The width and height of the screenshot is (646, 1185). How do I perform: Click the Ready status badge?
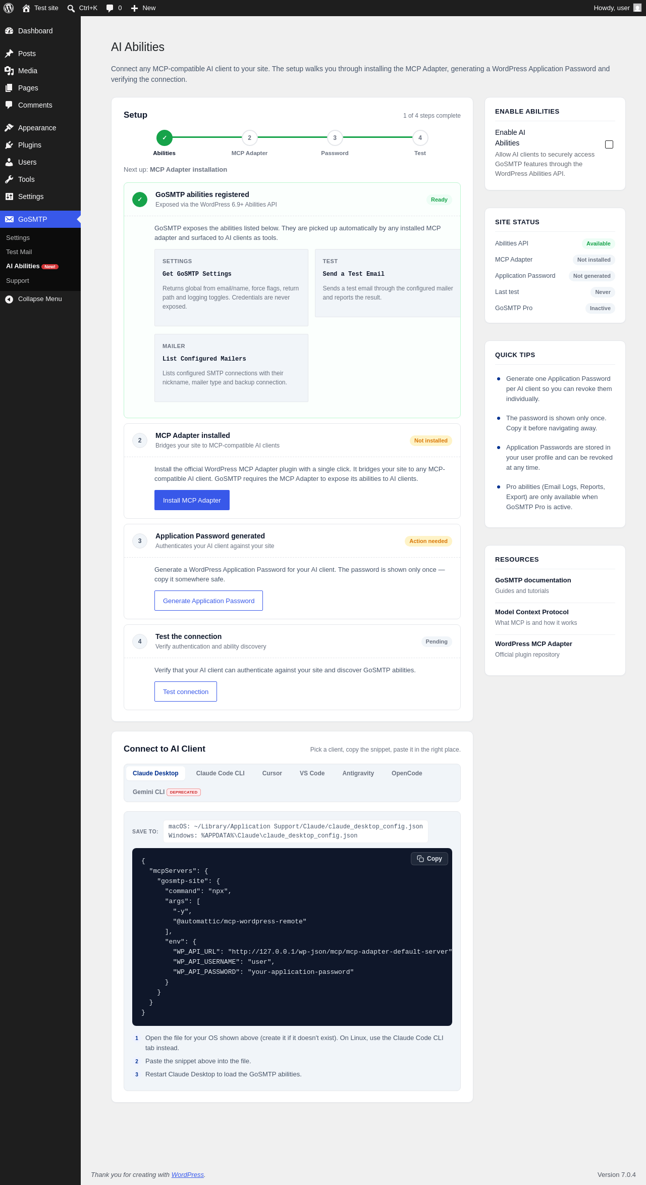(439, 200)
